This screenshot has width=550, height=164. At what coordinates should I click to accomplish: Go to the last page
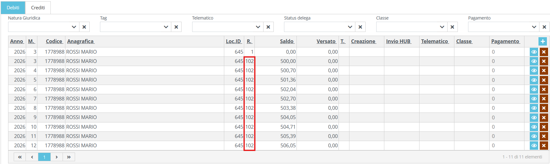pyautogui.click(x=69, y=157)
